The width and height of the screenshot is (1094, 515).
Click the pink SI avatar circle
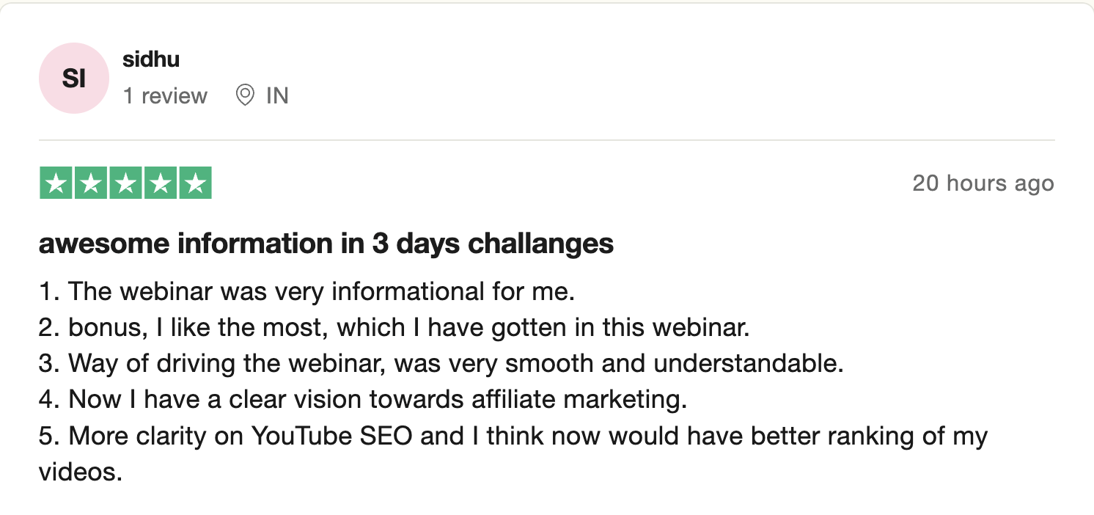coord(74,78)
